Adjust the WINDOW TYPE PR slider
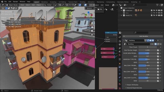This screenshot has height=92, width=164. [148, 59]
